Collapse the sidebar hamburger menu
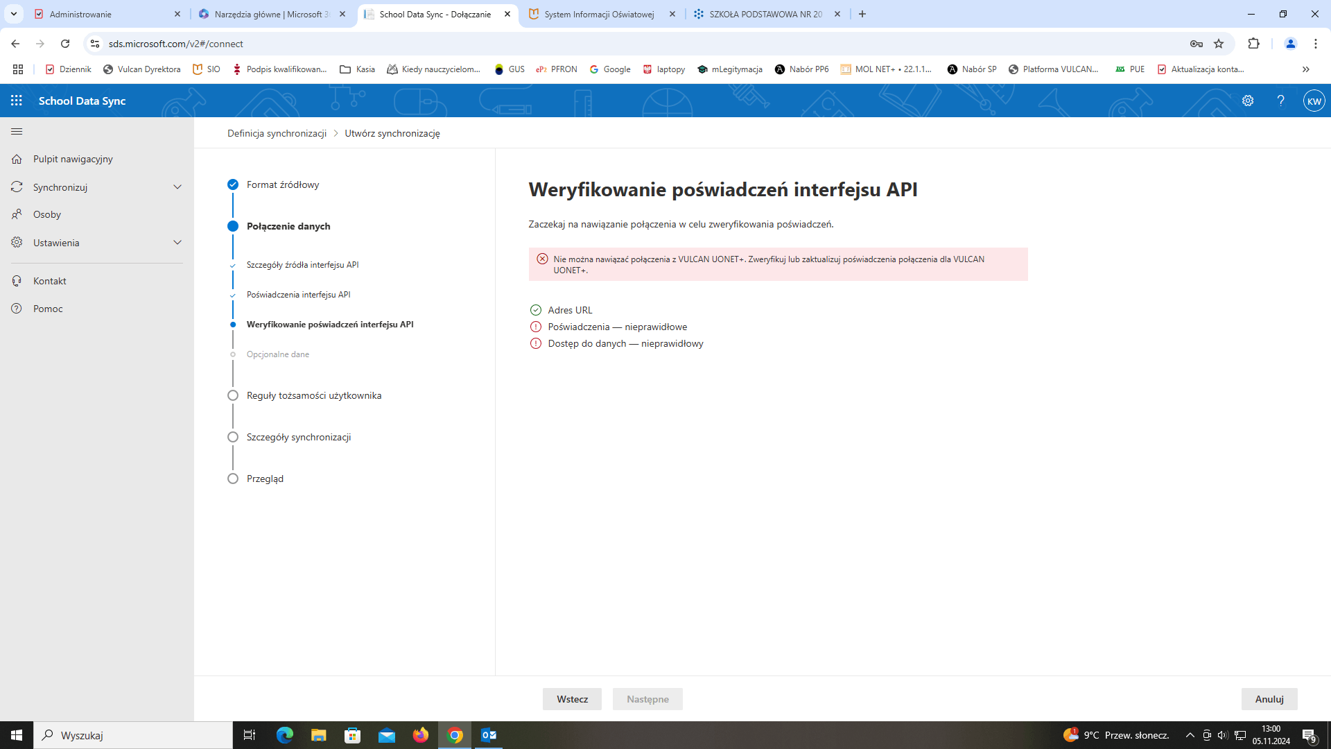The image size is (1331, 749). pos(17,131)
